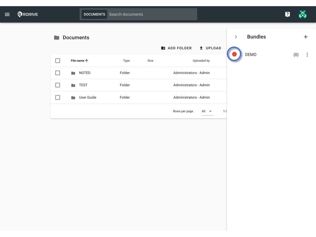Image resolution: width=316 pixels, height=237 pixels.
Task: Click the DOCUMENTS search scope tag
Action: pos(94,14)
